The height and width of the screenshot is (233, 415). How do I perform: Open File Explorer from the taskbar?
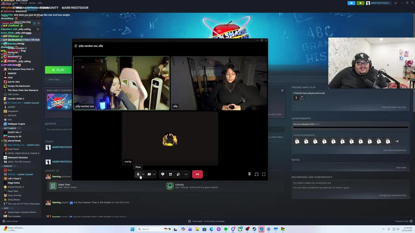pos(197,229)
